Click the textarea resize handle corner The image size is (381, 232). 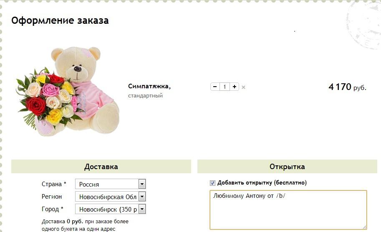364,227
